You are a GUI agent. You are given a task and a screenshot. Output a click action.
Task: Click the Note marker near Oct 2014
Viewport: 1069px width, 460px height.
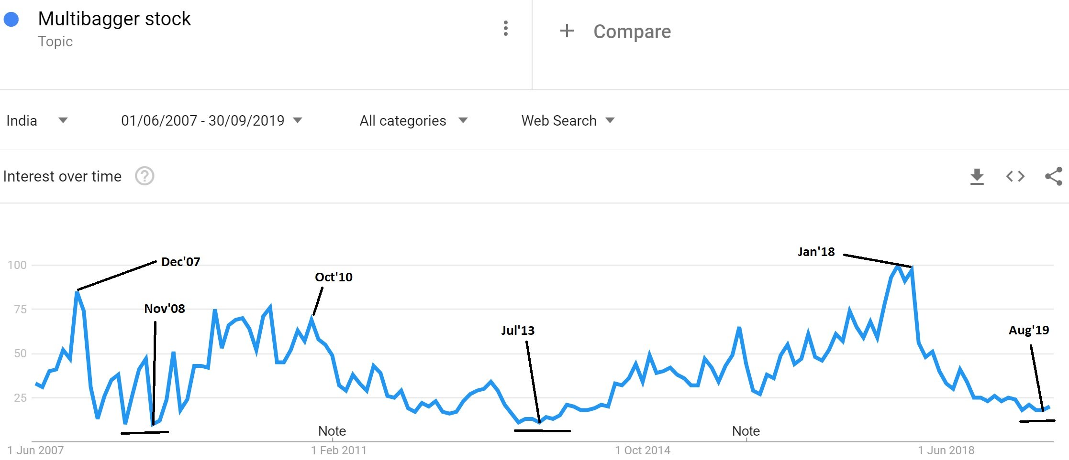coord(746,431)
